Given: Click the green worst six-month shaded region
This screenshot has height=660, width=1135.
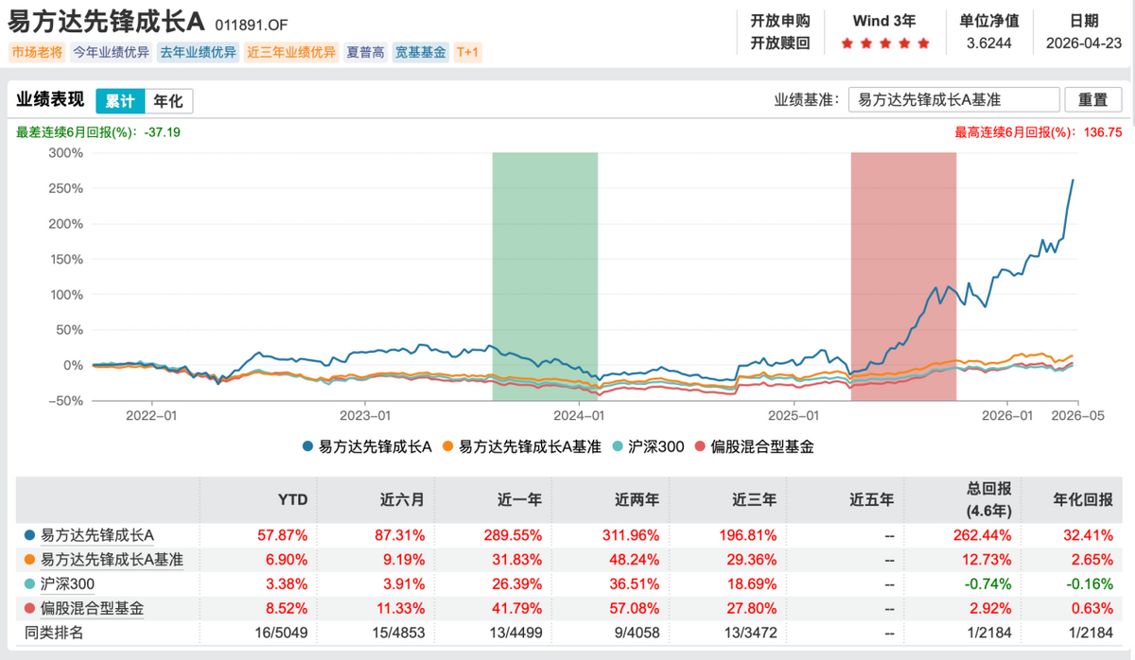Looking at the screenshot, I should (x=545, y=274).
